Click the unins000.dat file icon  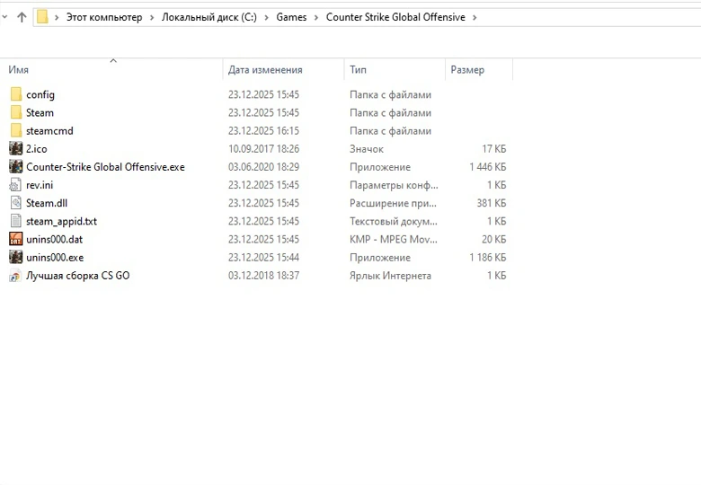point(16,239)
